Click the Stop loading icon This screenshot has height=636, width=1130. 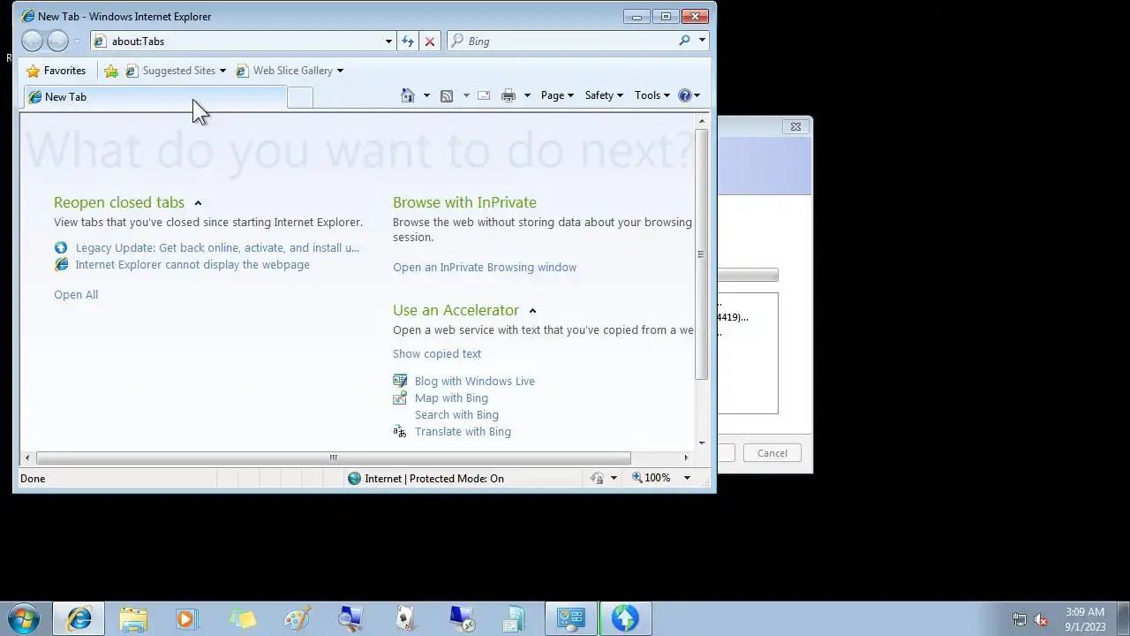tap(430, 41)
